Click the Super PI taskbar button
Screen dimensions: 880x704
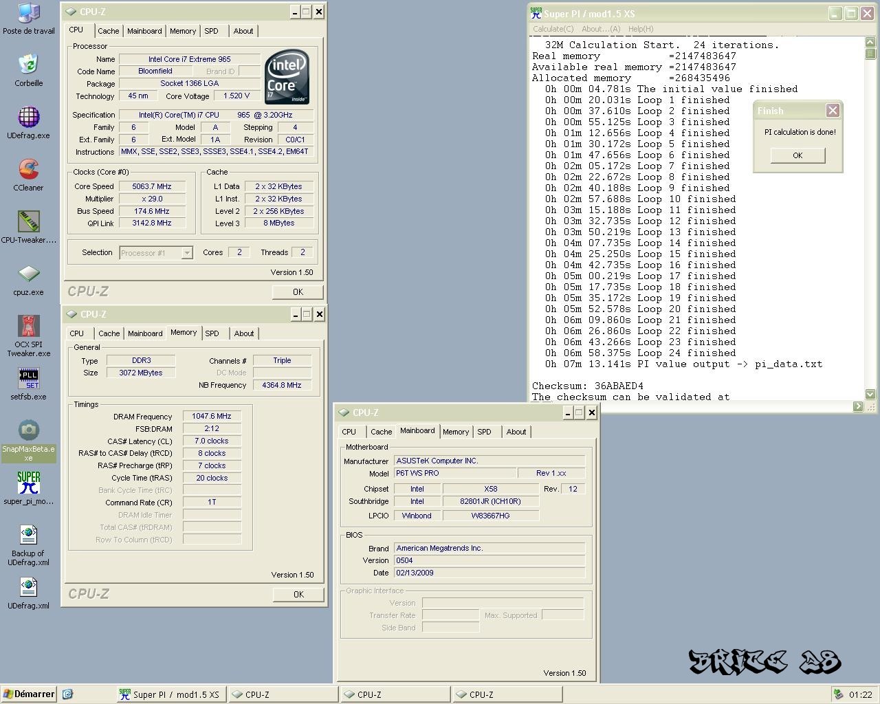click(x=170, y=694)
